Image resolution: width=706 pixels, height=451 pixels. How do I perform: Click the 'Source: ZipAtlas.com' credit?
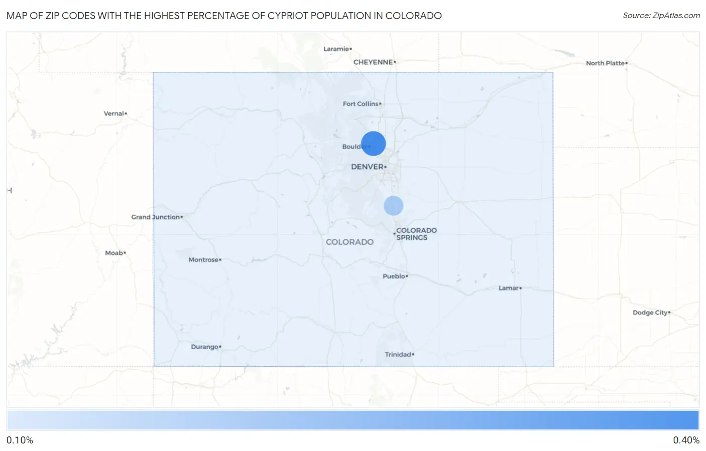point(661,16)
